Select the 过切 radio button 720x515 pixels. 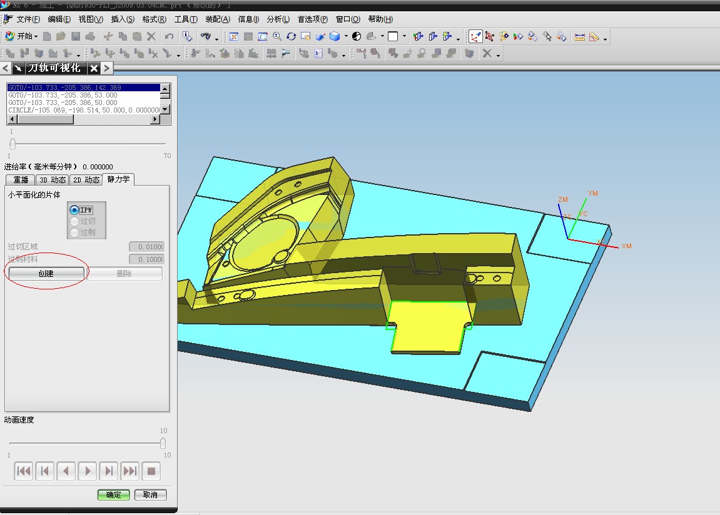point(74,221)
